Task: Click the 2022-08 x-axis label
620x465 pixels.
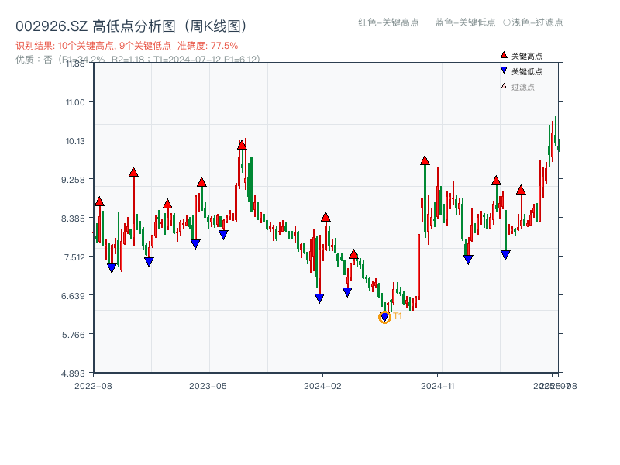Action: [x=93, y=386]
